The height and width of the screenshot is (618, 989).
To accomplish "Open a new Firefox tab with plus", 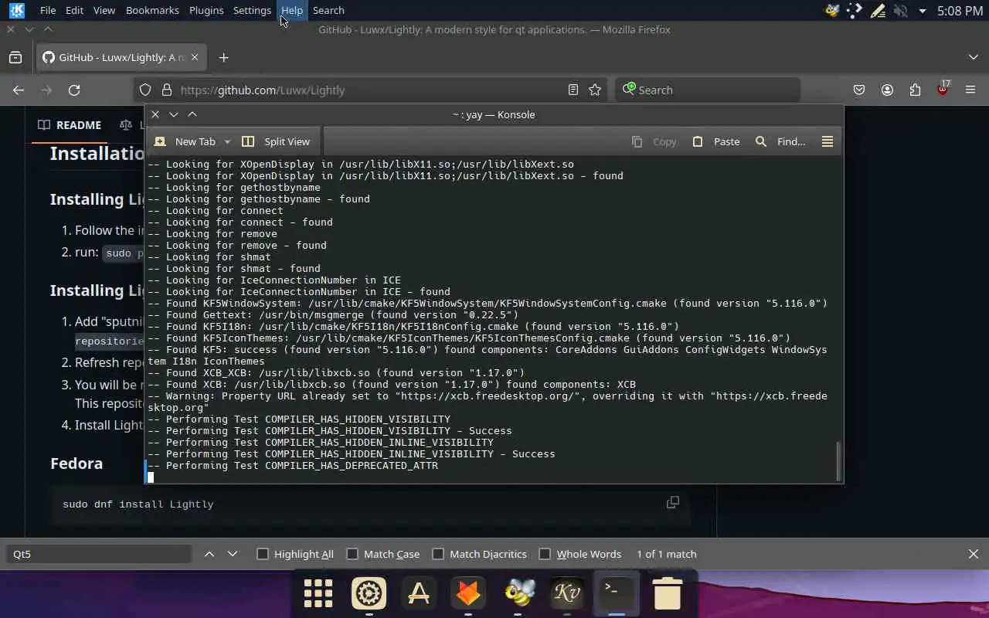I will click(x=223, y=57).
